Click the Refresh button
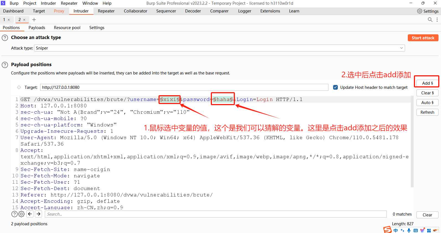441x233 pixels. (427, 112)
